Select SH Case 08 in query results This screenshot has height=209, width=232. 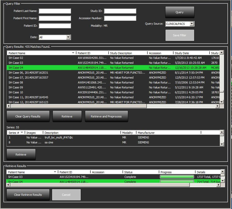(x=113, y=82)
